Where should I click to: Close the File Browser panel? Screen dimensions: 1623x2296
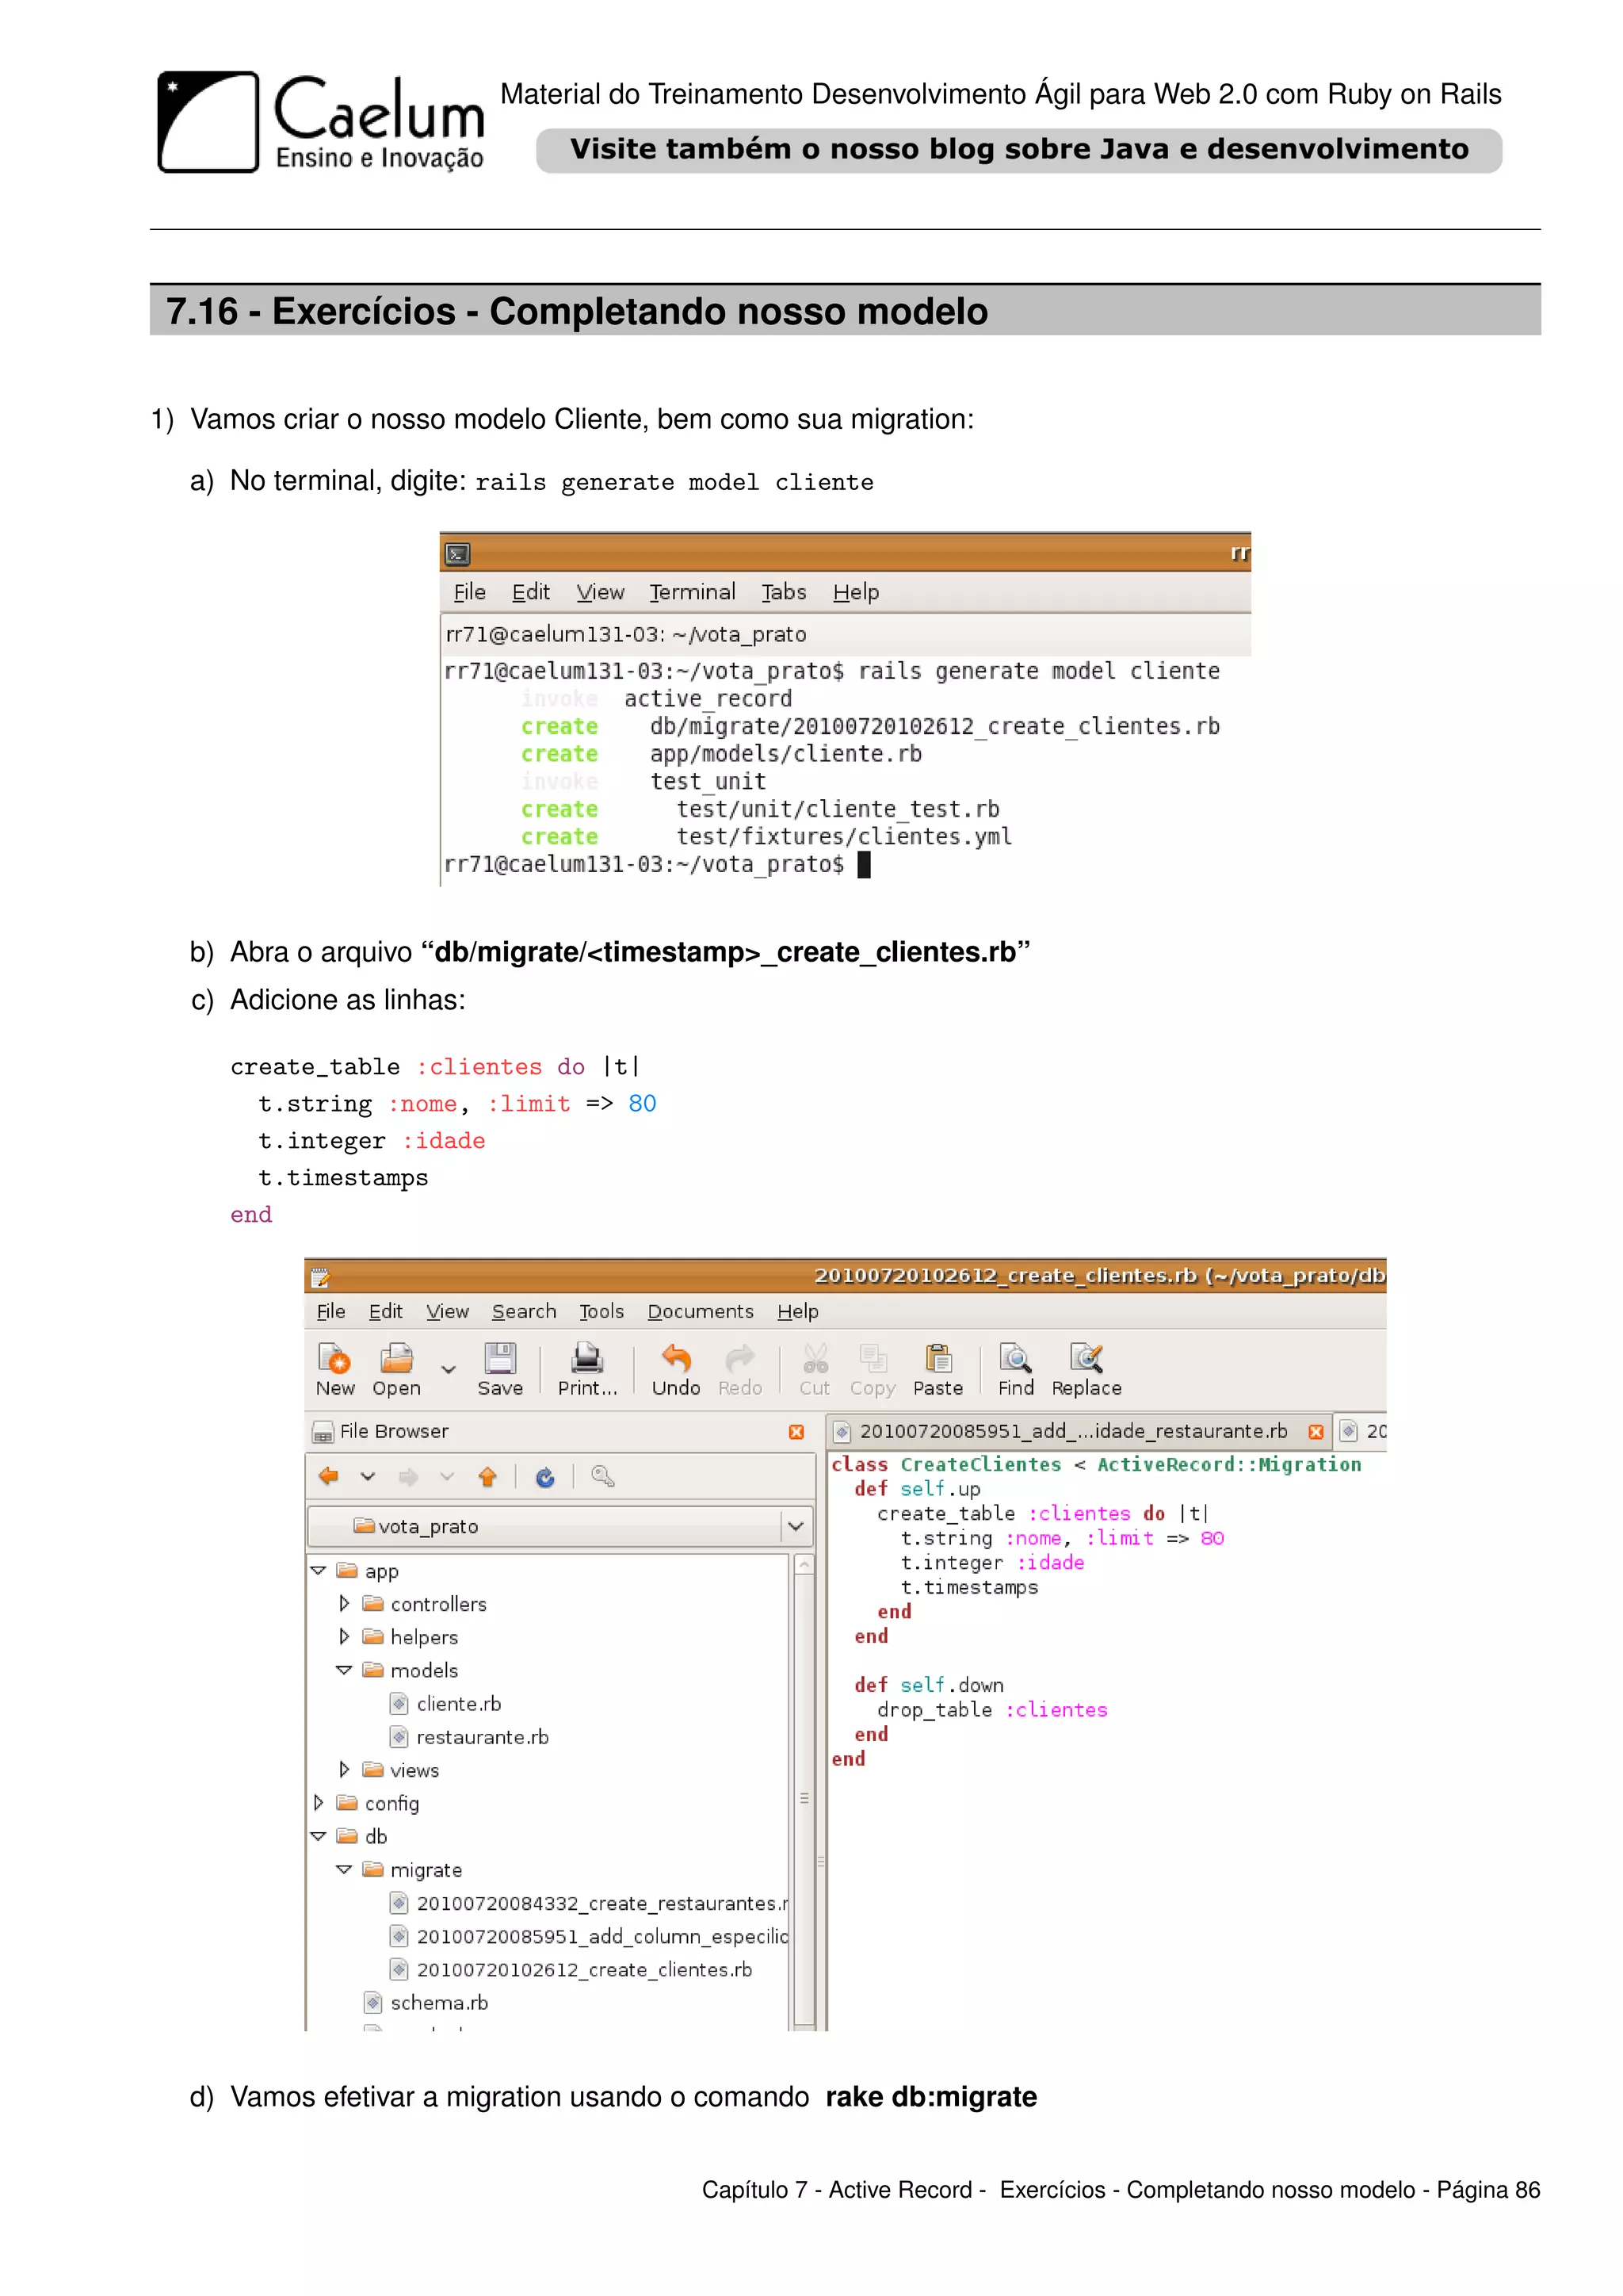click(x=796, y=1432)
